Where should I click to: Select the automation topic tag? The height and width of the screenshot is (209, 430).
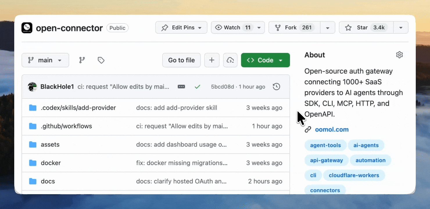(370, 160)
